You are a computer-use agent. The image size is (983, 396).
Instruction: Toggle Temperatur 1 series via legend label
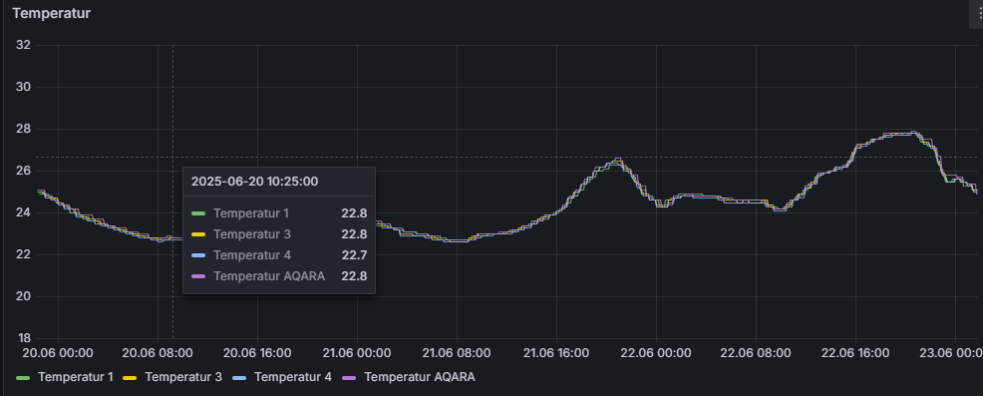pyautogui.click(x=75, y=377)
